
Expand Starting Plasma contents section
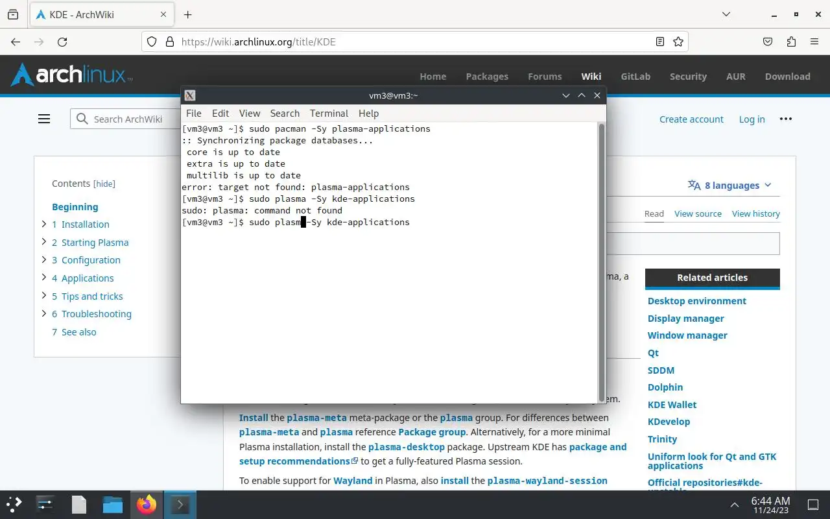(x=44, y=242)
